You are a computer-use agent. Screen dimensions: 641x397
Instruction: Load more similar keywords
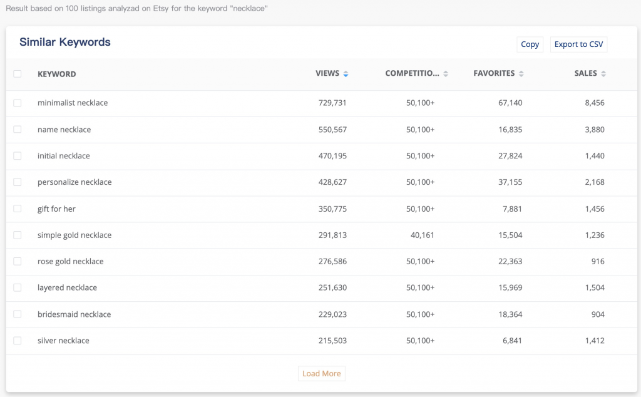(321, 374)
